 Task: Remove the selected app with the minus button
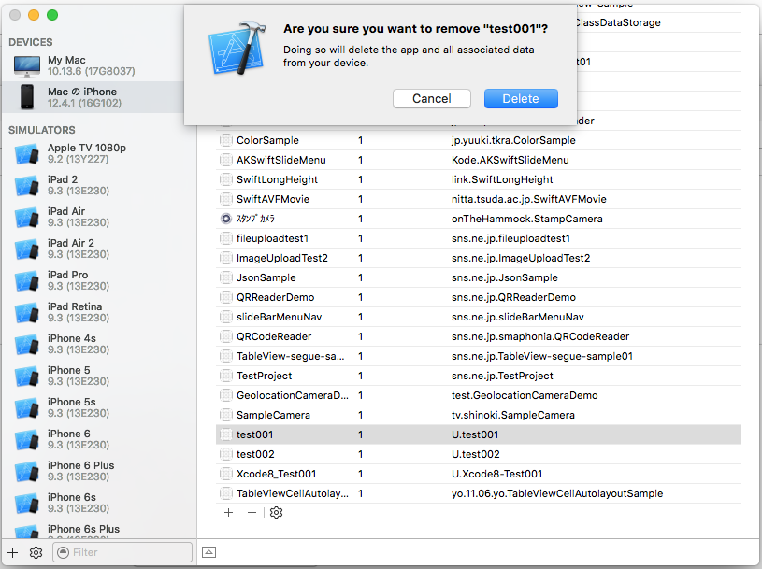[x=252, y=513]
